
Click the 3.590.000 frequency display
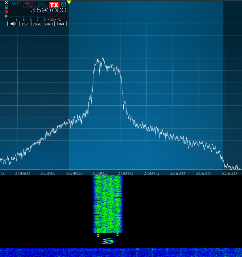(49, 10)
